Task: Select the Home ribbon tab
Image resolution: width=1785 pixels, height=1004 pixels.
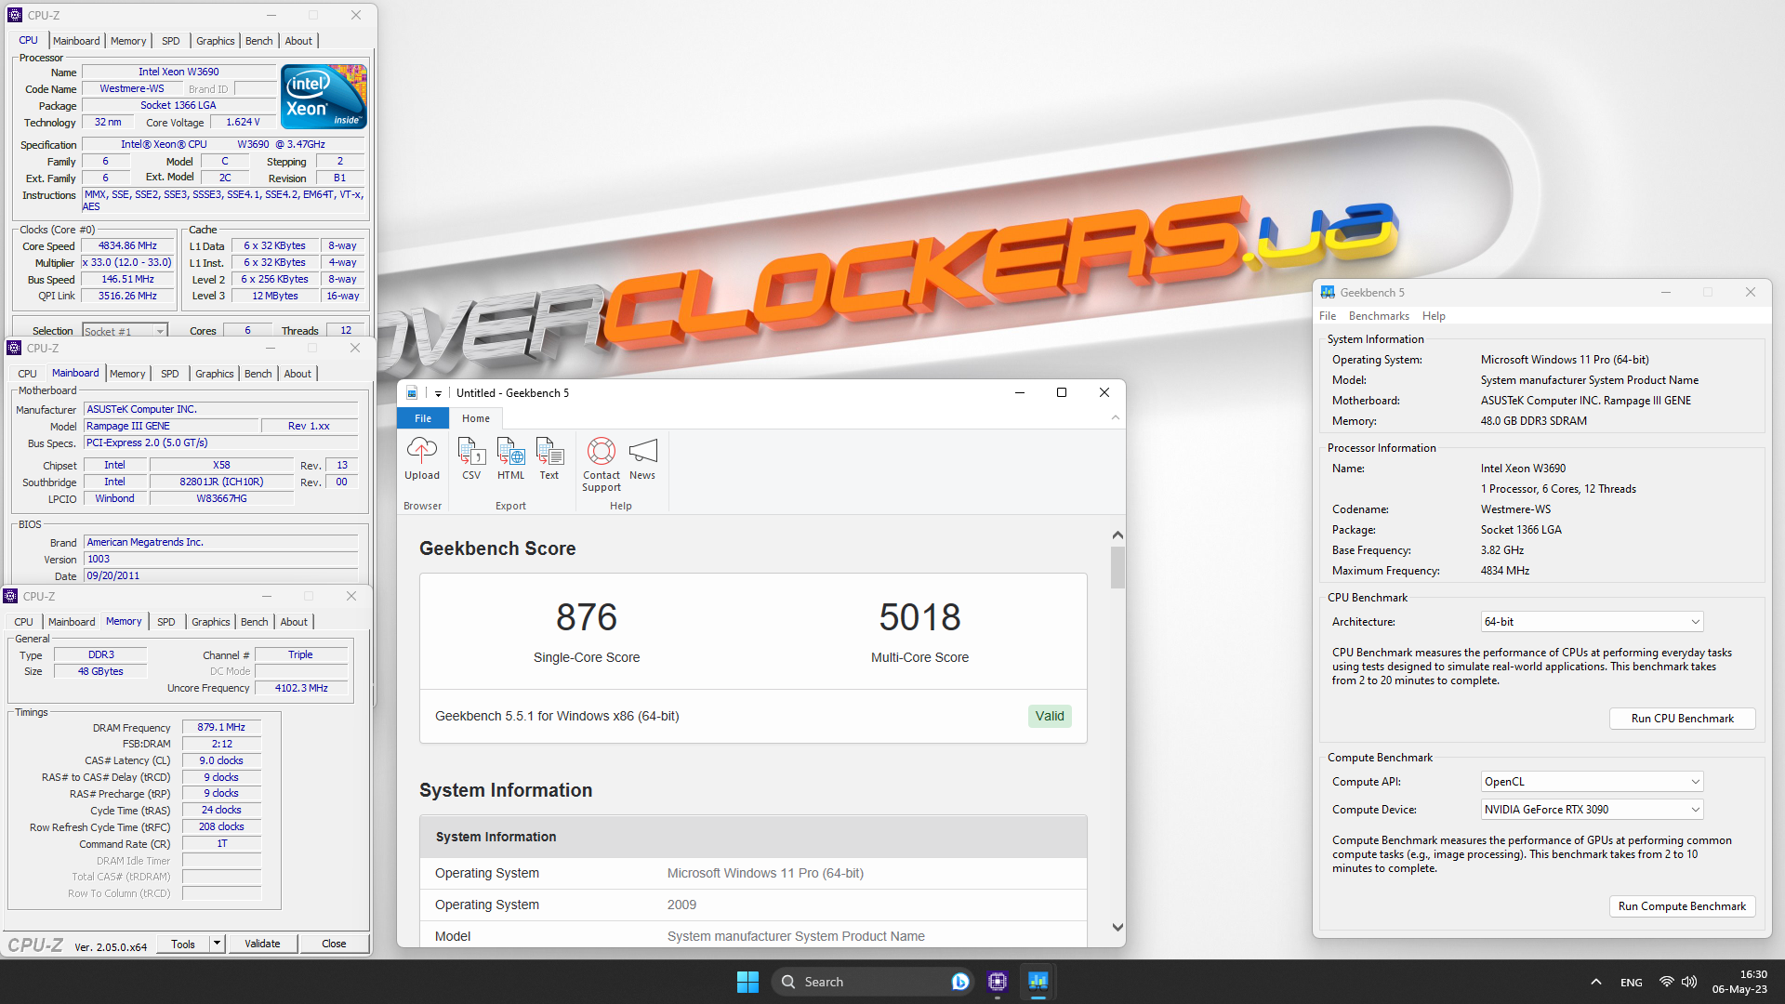Action: tap(476, 418)
